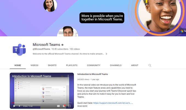Click the @MicrosoftTeams handle

click(41, 49)
